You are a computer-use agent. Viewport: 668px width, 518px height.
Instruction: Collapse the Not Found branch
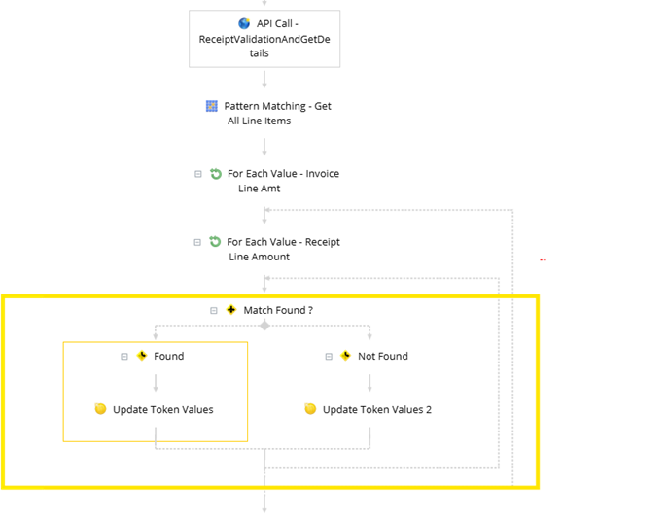pos(329,357)
